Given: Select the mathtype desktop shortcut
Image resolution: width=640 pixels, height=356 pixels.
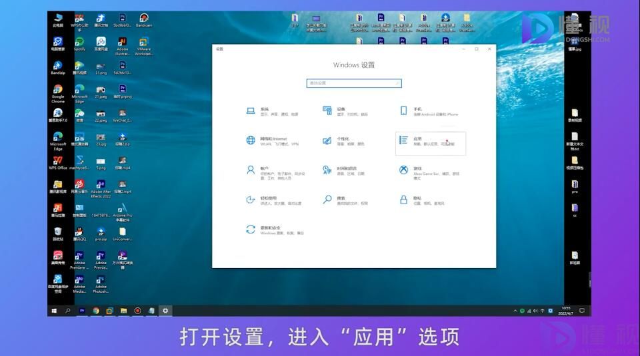Looking at the screenshot, I should pos(79,163).
